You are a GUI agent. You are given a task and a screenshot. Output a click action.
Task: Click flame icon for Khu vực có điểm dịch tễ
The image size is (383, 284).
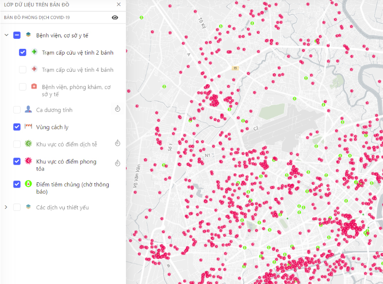(x=117, y=143)
